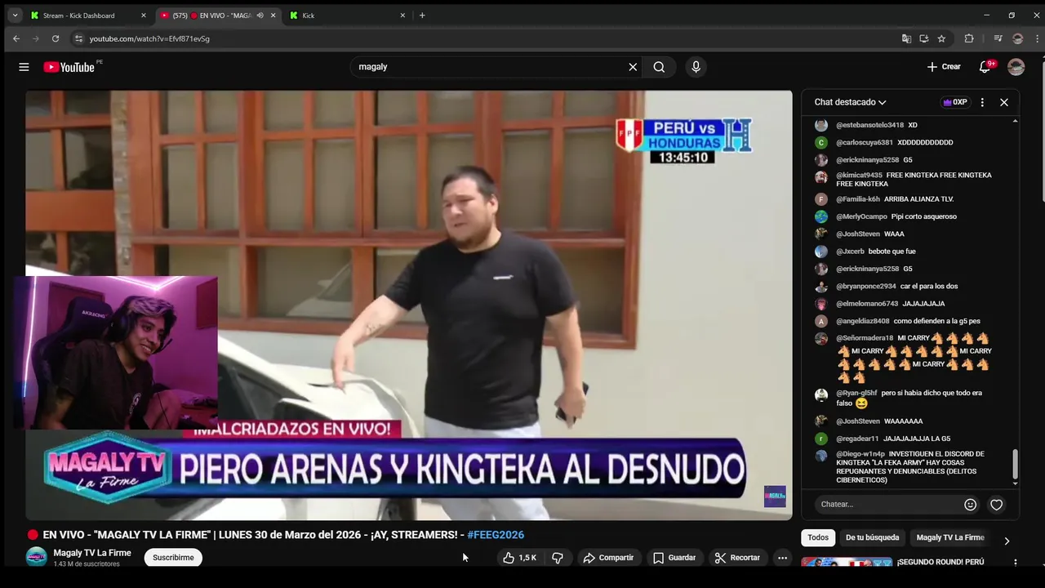Open the Magaly TV channel avatar

[x=36, y=557]
